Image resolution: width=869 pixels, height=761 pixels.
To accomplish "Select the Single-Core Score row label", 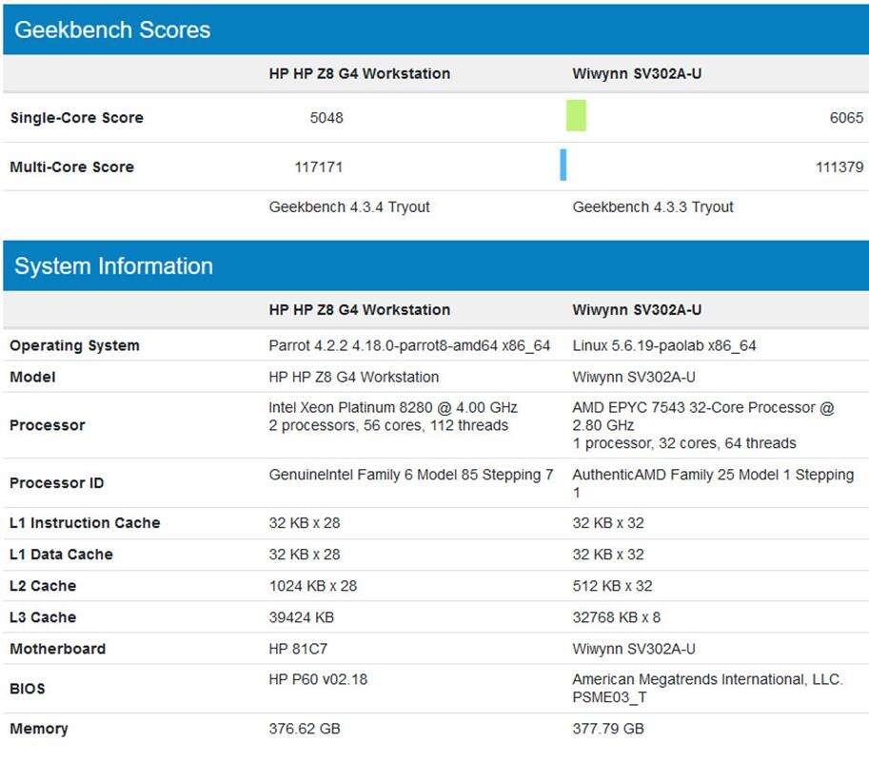I will (76, 118).
